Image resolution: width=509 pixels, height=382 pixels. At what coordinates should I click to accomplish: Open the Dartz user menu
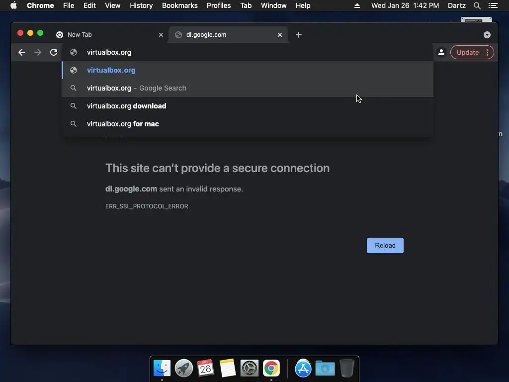(x=457, y=5)
